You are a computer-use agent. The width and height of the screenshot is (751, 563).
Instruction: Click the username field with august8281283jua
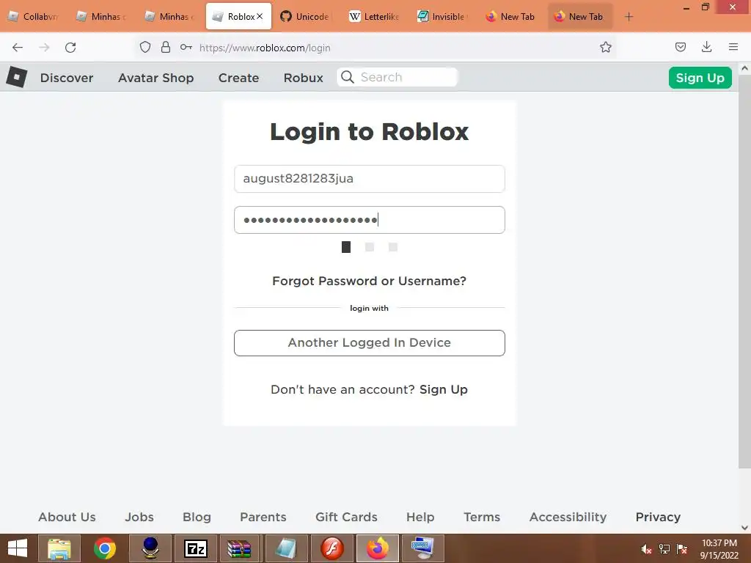pyautogui.click(x=370, y=179)
